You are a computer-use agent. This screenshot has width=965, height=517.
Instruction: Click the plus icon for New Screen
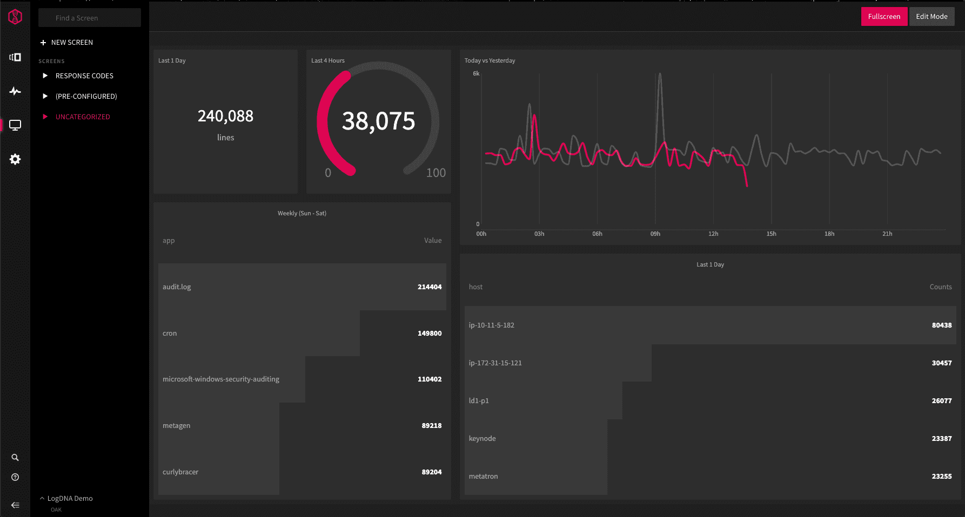(43, 43)
